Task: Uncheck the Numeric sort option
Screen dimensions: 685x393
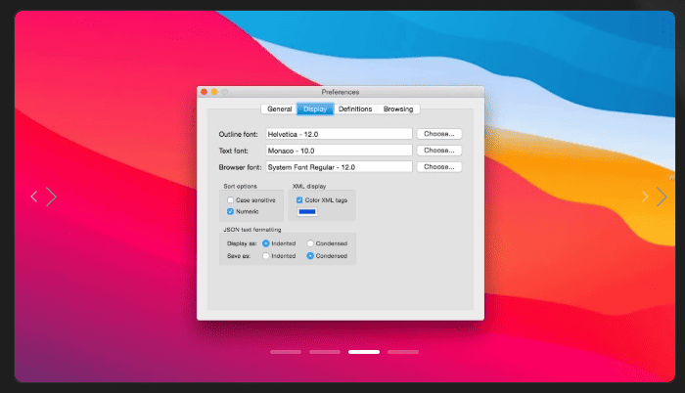Action: (x=230, y=211)
